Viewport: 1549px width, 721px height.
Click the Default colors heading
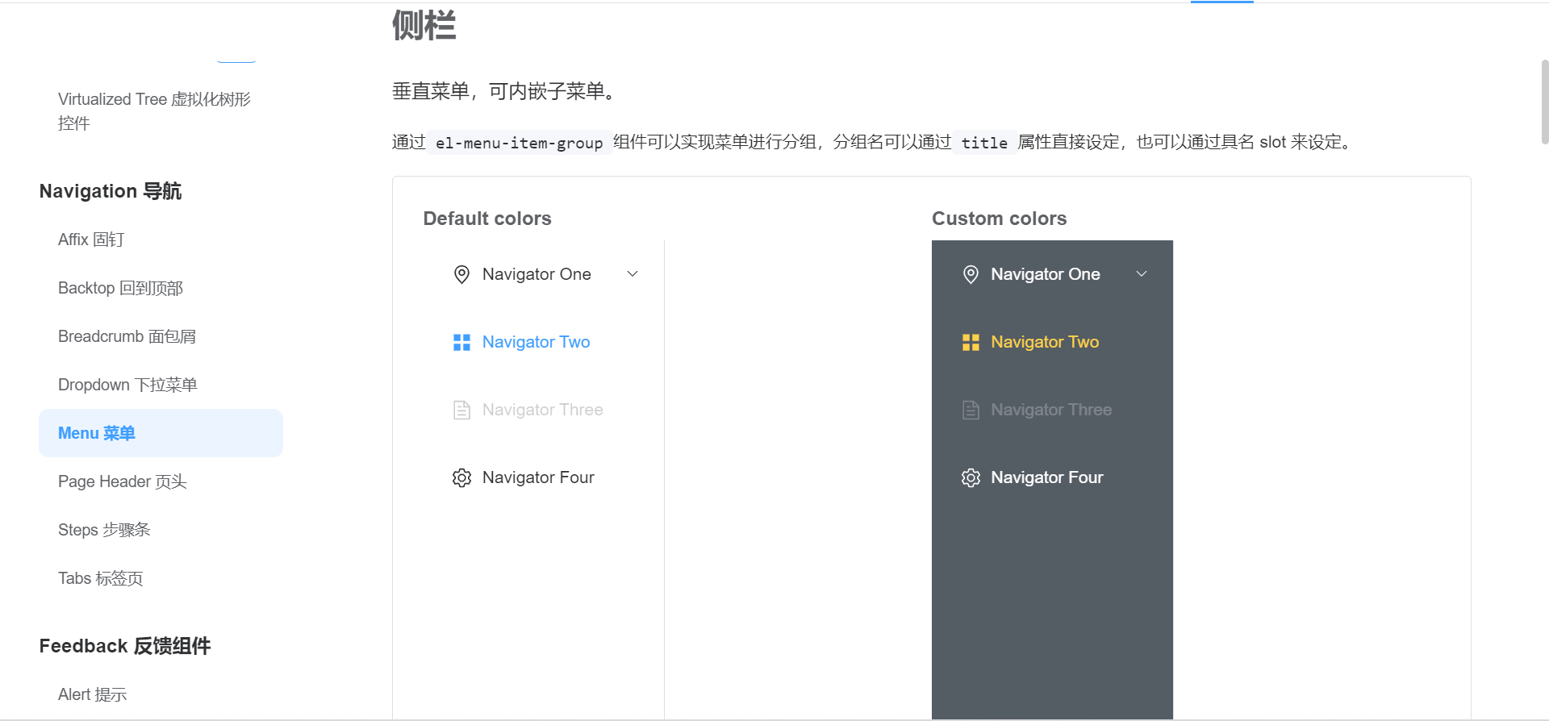coord(487,219)
